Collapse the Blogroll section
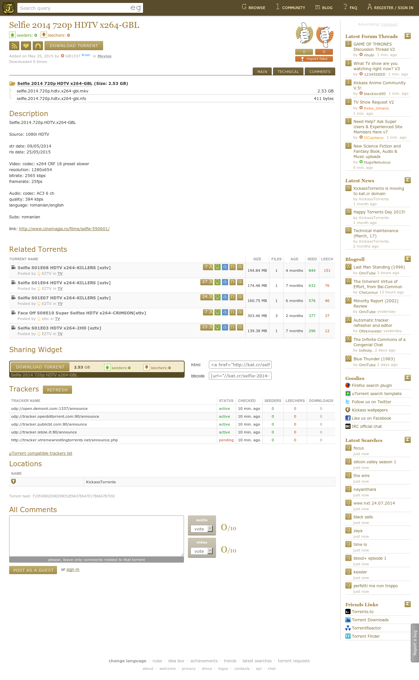The image size is (419, 680). click(x=408, y=259)
